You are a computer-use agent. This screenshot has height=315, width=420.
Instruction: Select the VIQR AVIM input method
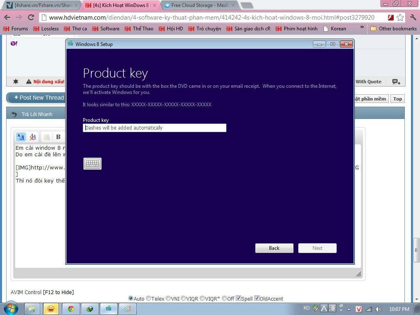[x=183, y=298]
